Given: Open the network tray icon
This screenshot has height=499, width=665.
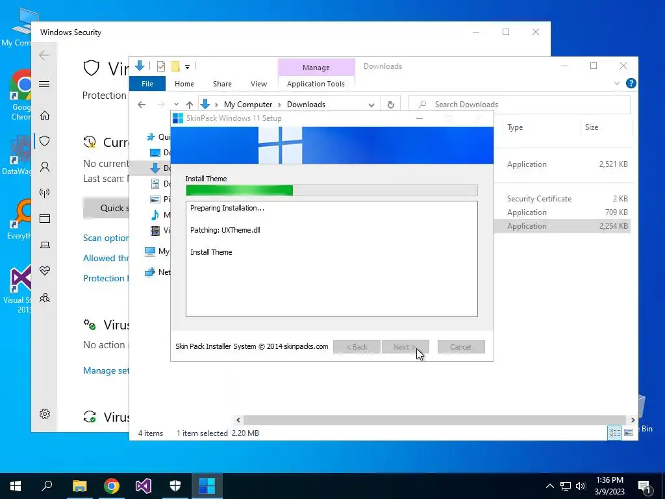Looking at the screenshot, I should tap(566, 486).
